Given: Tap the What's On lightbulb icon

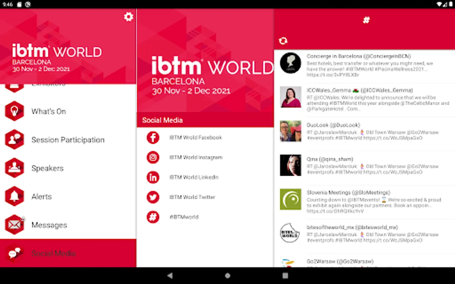Looking at the screenshot, I should [x=14, y=111].
